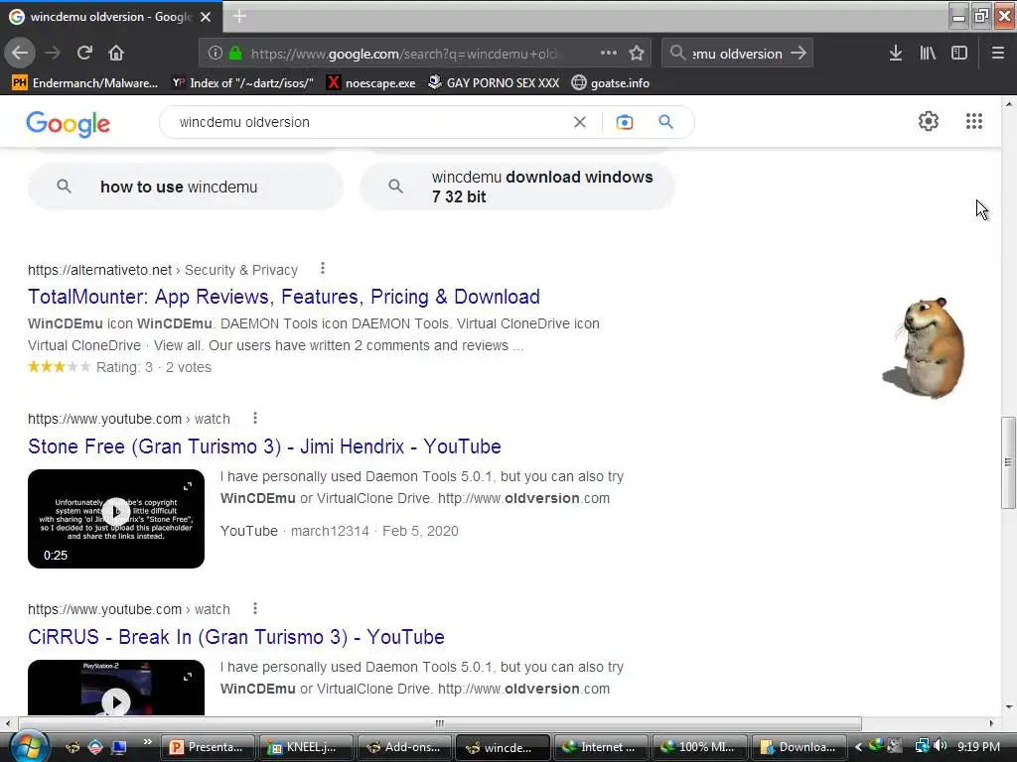Screen dimensions: 1017x762
Task: Open the Library toolbar icon
Action: tap(928, 53)
